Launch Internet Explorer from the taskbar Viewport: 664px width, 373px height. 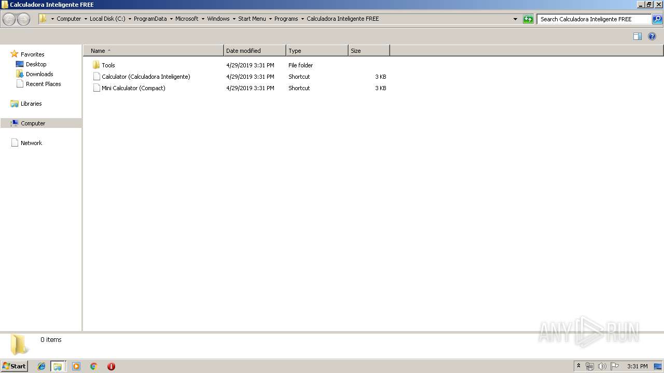(41, 366)
